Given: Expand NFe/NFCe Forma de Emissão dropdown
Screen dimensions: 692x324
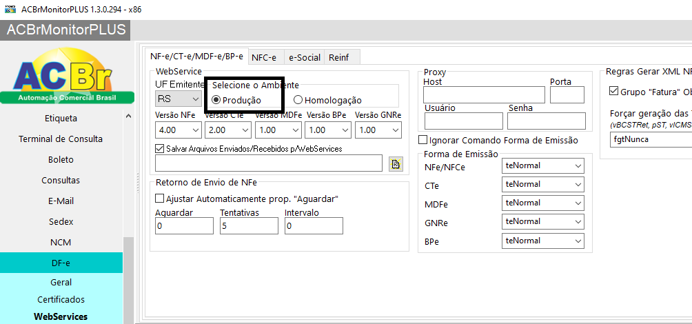Looking at the screenshot, I should pyautogui.click(x=543, y=166).
